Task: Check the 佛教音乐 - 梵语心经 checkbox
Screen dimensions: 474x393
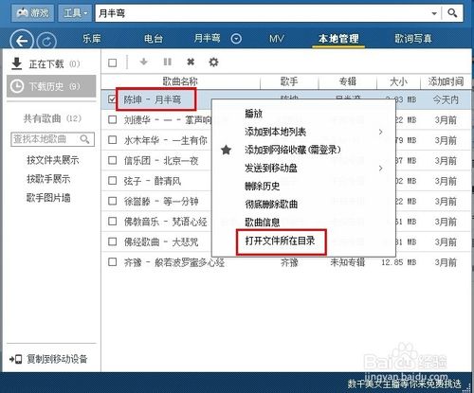Action: coord(112,222)
